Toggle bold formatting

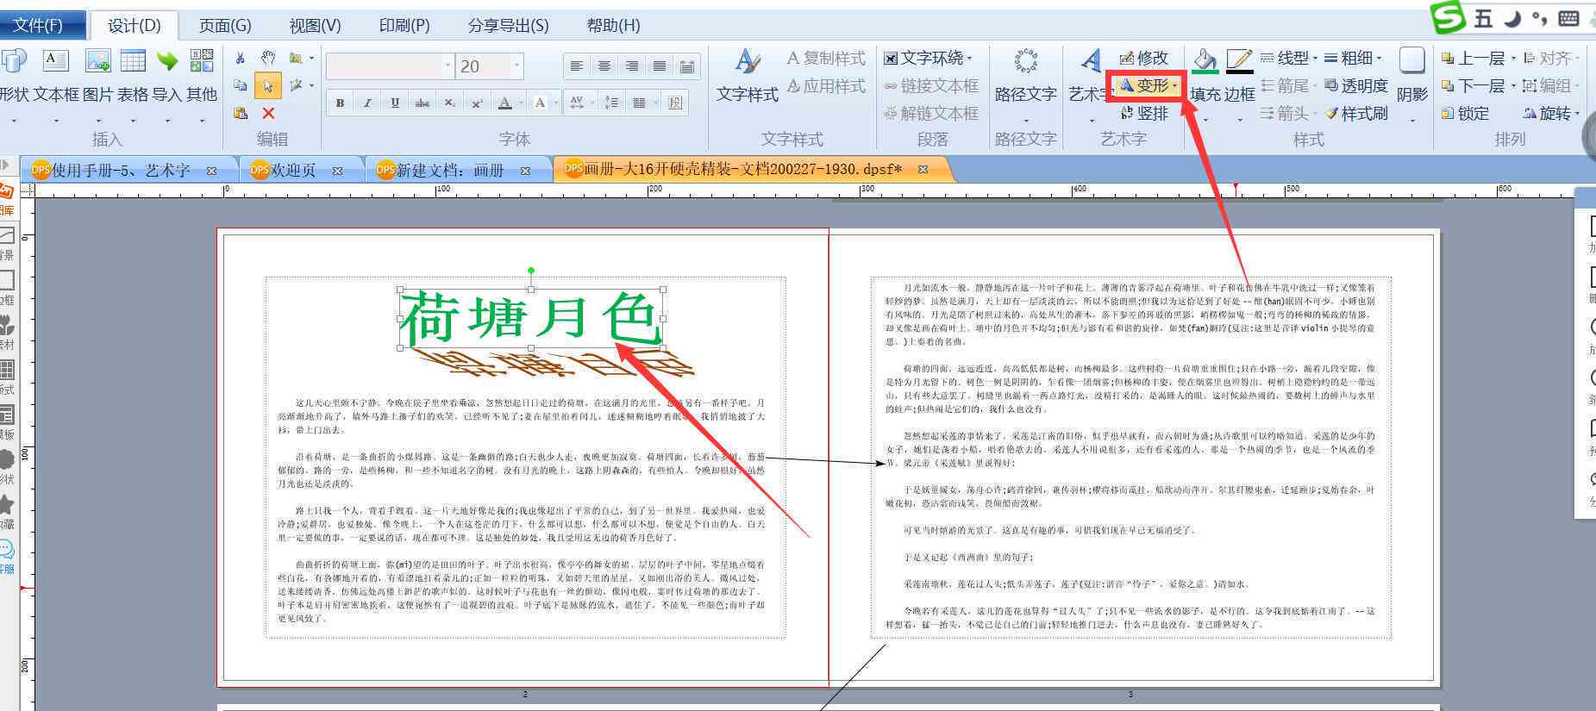click(340, 103)
